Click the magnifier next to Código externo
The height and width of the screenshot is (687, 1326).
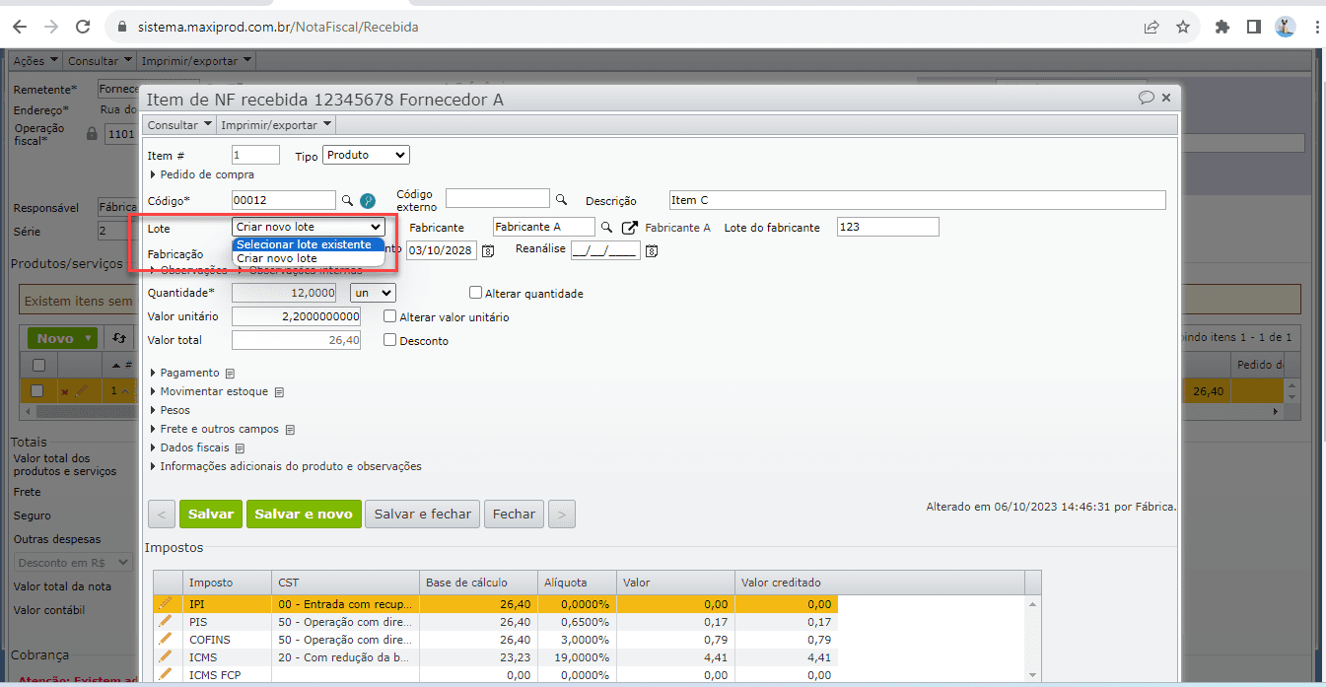561,200
